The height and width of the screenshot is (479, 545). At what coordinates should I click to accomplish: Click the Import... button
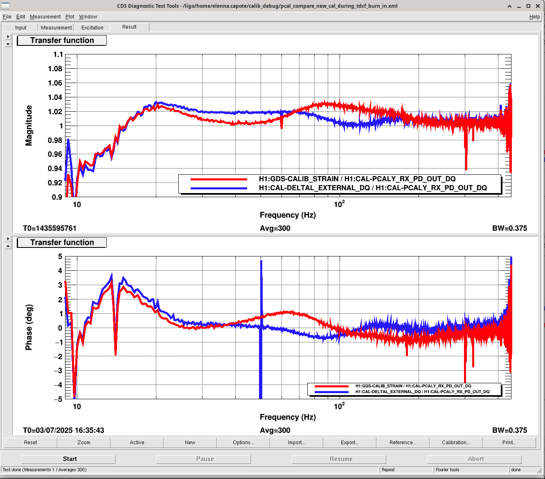click(x=297, y=443)
